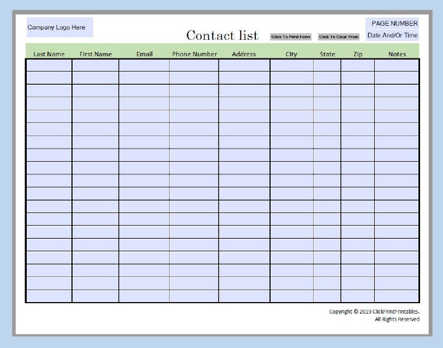Click the Last Name column header
443x348 pixels.
(x=49, y=54)
